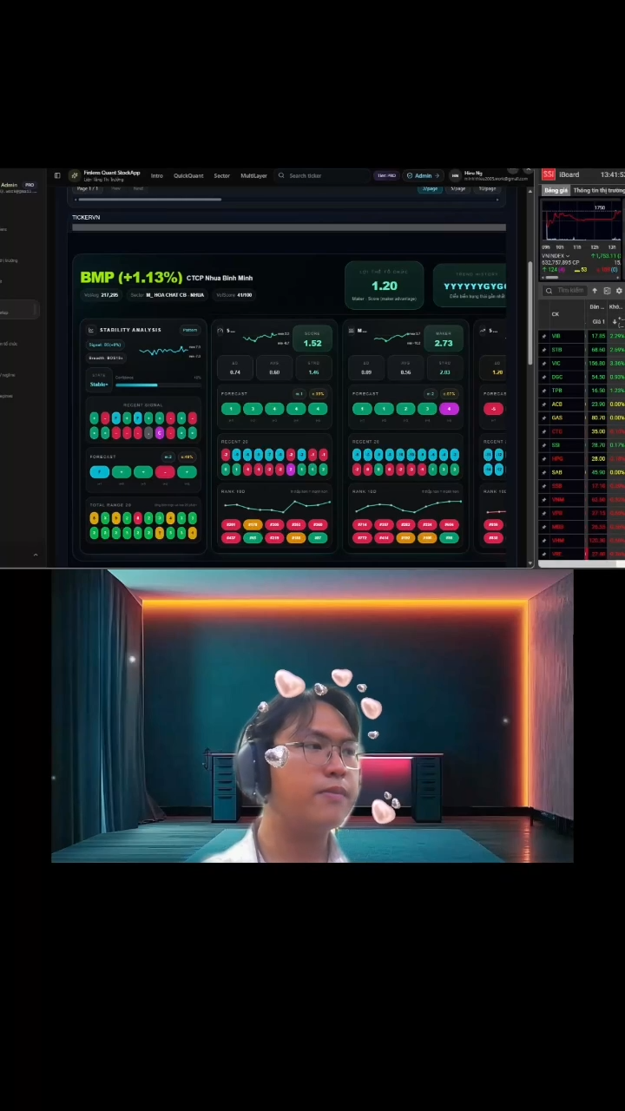This screenshot has height=1111, width=625.
Task: Click the red forecast pill in Stability Analysis
Action: tap(165, 472)
